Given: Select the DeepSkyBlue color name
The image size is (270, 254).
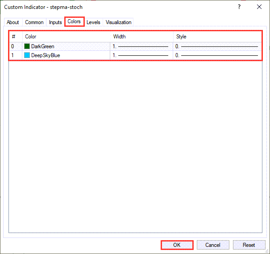Looking at the screenshot, I should click(46, 55).
